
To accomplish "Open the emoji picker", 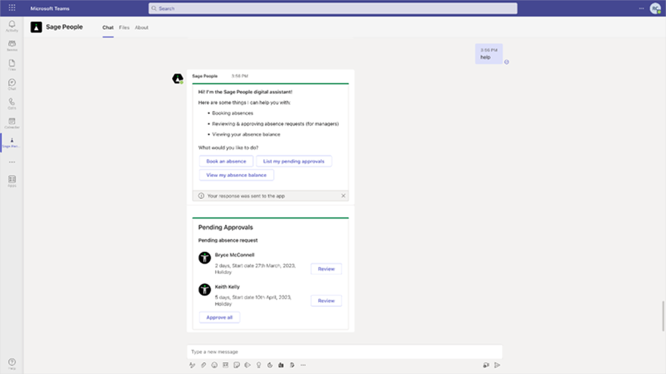I will pyautogui.click(x=215, y=365).
